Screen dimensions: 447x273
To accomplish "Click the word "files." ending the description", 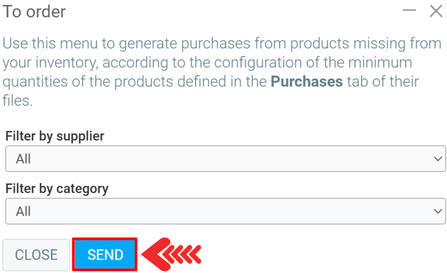I will click(17, 101).
